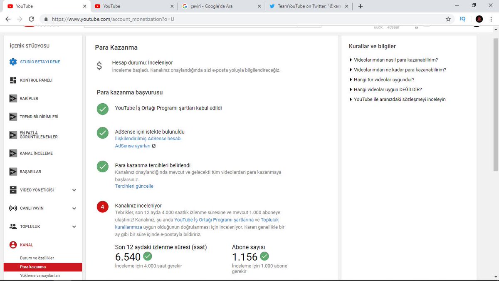Expand 'YouTube ile aranızdaki sözleşmeyi inceleyin'

pos(397,99)
